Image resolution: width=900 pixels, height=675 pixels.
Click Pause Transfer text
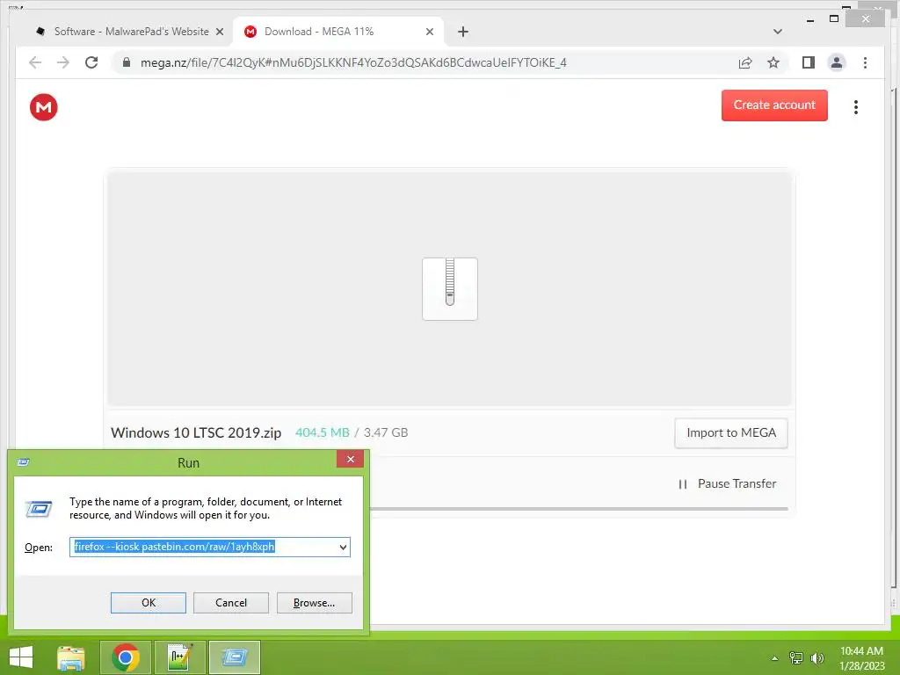coord(737,484)
